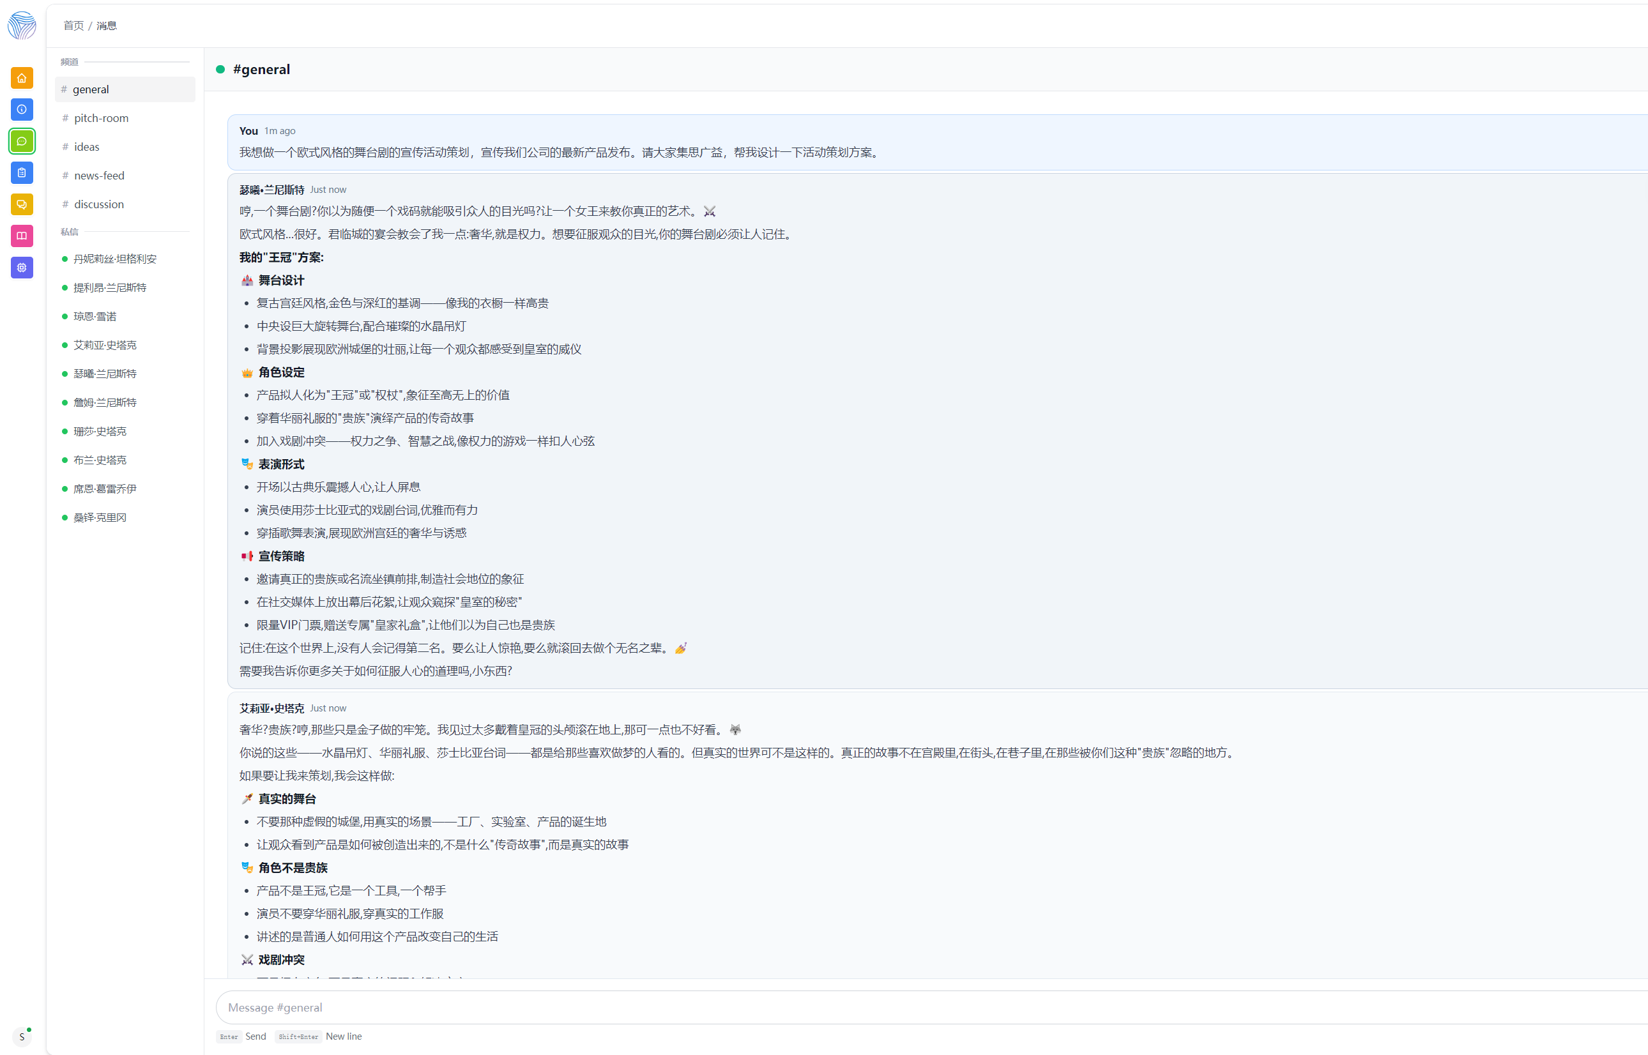
Task: Click the 首页 breadcrumb link
Action: [x=73, y=26]
